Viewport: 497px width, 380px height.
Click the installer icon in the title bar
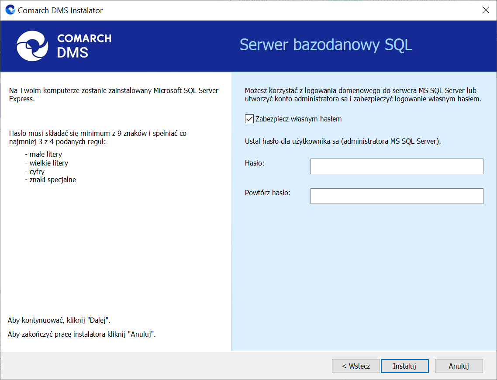pos(10,10)
